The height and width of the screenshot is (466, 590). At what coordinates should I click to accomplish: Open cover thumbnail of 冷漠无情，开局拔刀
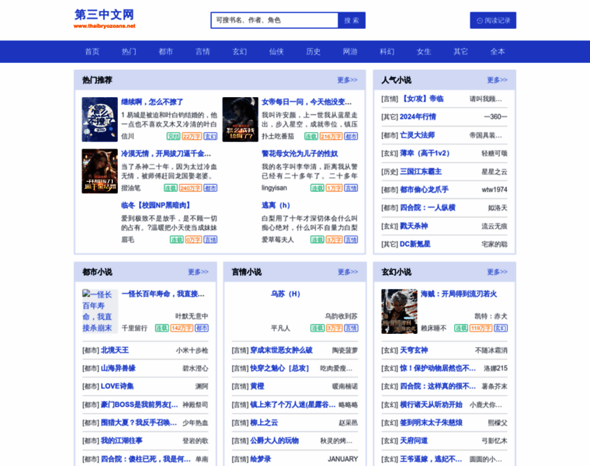pyautogui.click(x=99, y=171)
